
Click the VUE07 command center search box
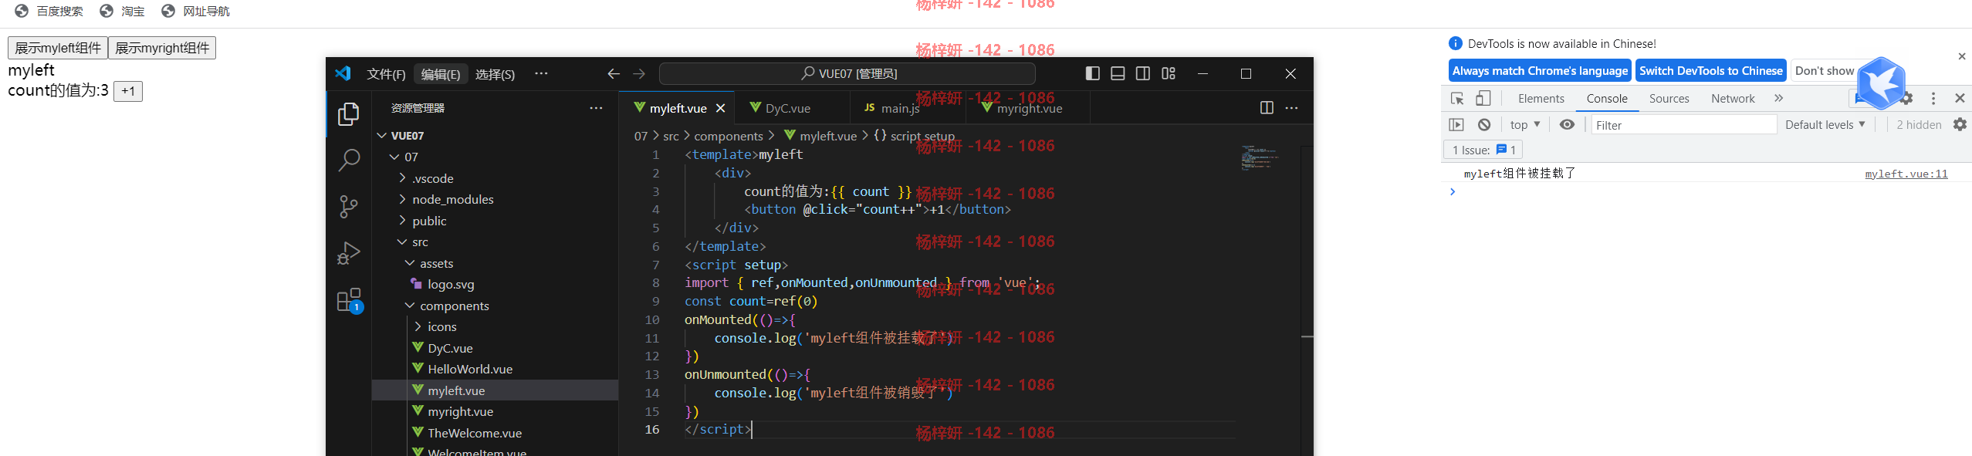tap(847, 73)
